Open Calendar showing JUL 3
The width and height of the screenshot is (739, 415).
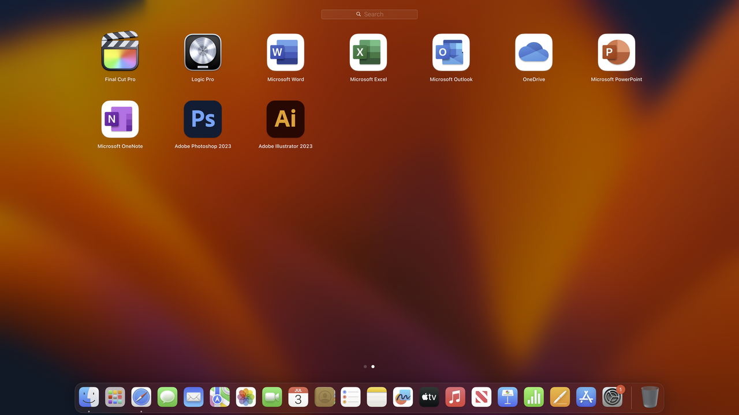coord(298,397)
